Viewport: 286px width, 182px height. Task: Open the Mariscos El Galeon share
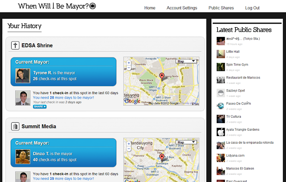pos(240,169)
